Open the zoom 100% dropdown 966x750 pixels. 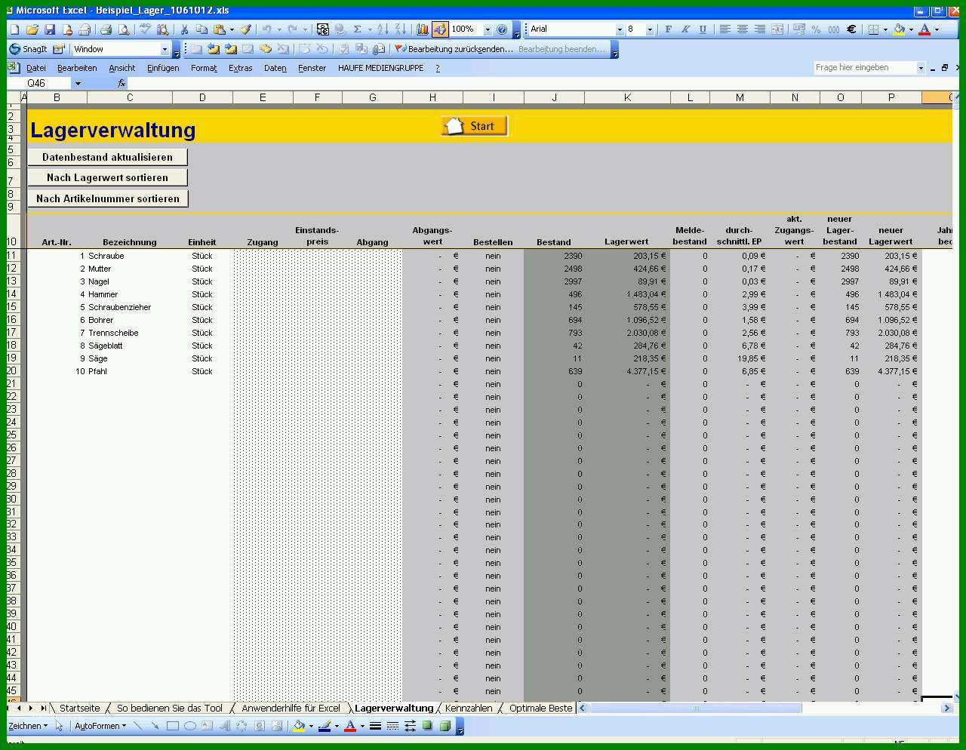(x=488, y=29)
